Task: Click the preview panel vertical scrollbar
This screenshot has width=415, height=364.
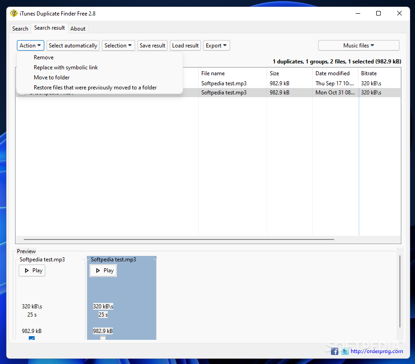Action: pyautogui.click(x=399, y=291)
